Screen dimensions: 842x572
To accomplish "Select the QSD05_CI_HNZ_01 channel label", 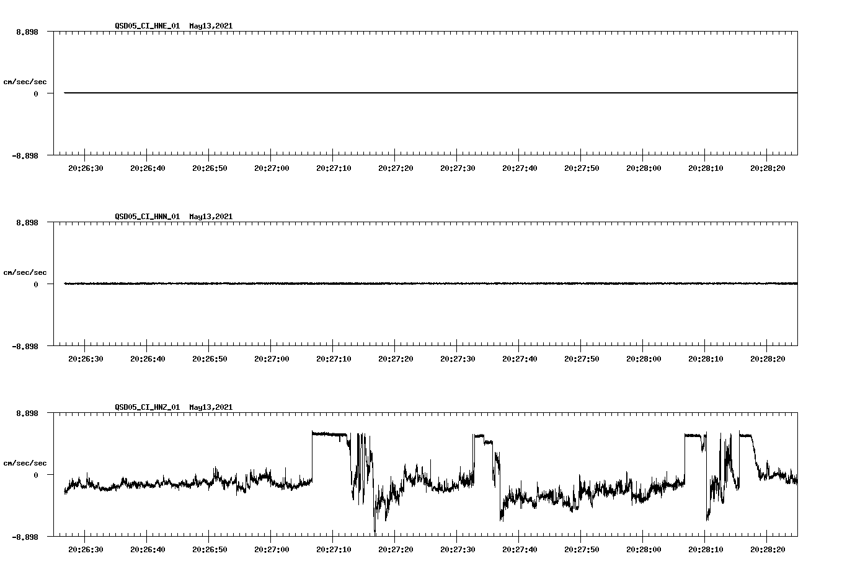I will 148,408.
